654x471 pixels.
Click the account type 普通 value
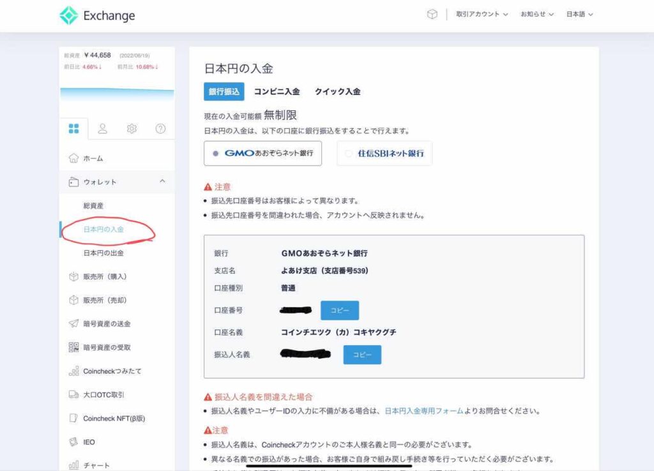click(x=288, y=288)
